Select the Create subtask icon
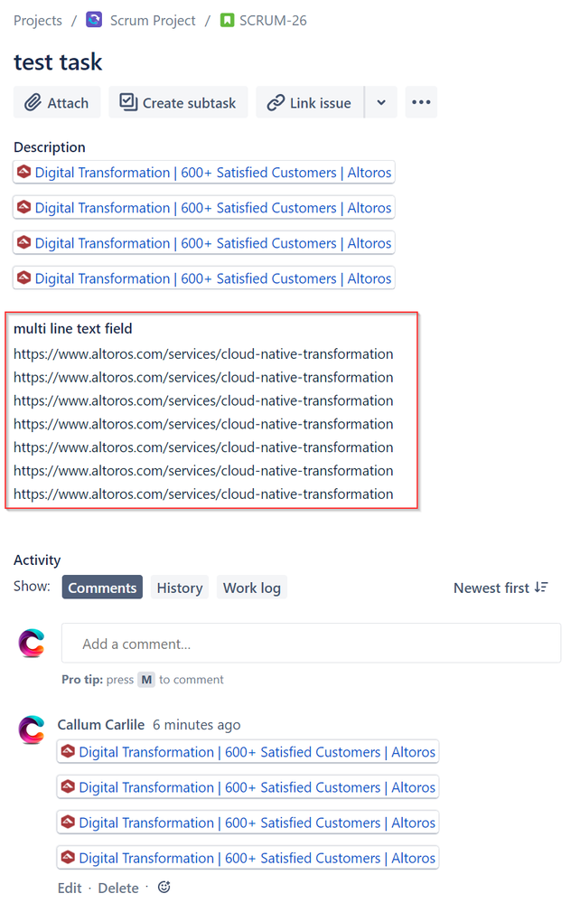580x903 pixels. (x=127, y=102)
